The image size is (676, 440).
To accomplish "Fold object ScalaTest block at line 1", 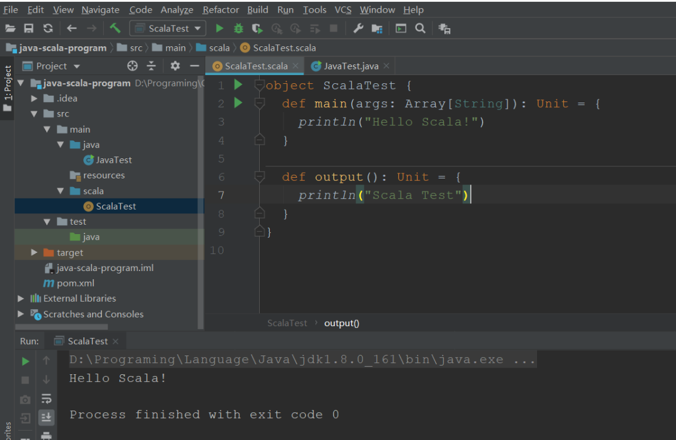I will point(259,85).
